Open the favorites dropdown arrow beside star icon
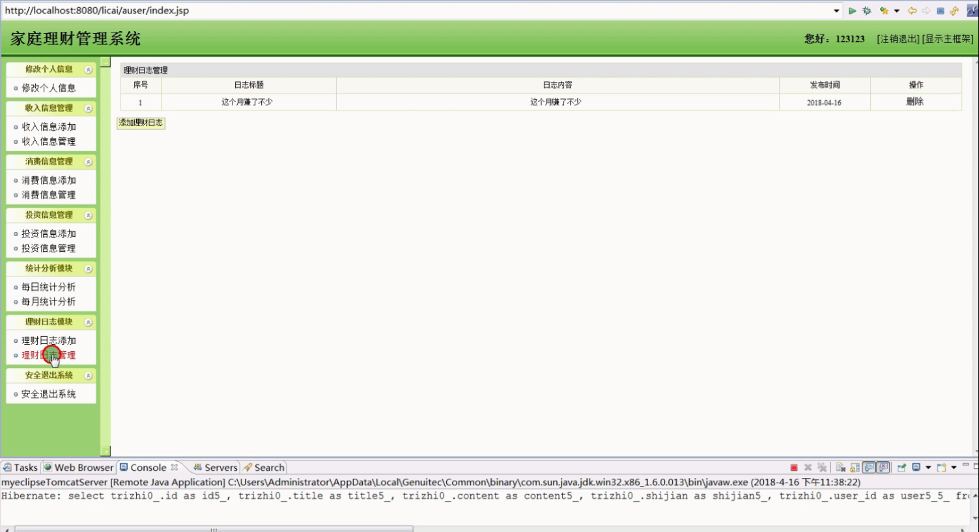The image size is (979, 532). point(897,11)
